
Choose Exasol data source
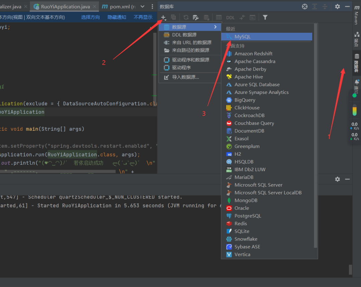[267, 139]
